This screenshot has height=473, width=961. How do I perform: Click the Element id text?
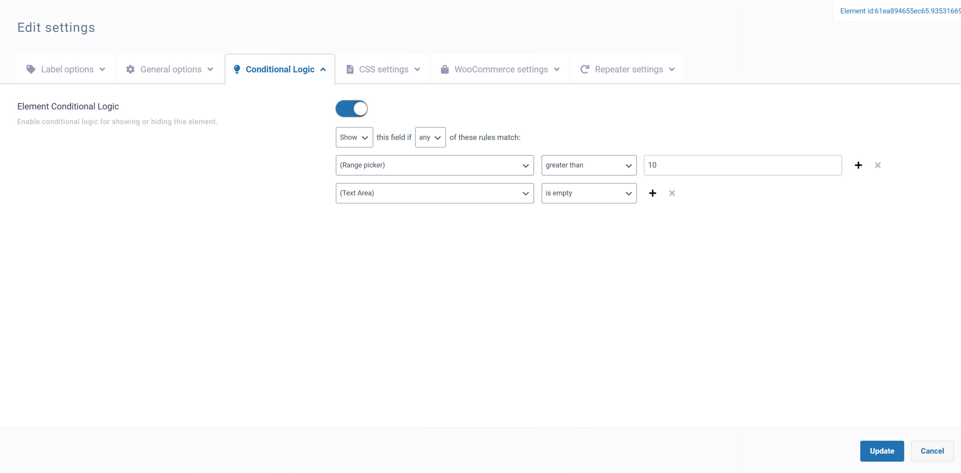tap(900, 11)
